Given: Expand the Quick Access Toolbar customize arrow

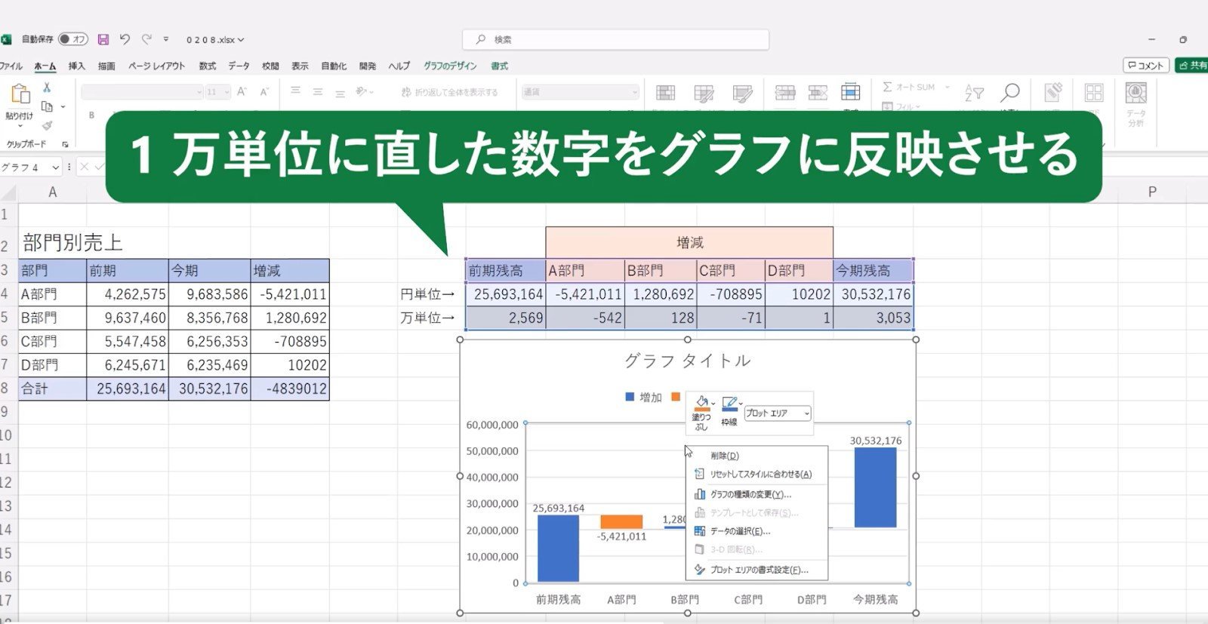Looking at the screenshot, I should [x=166, y=39].
